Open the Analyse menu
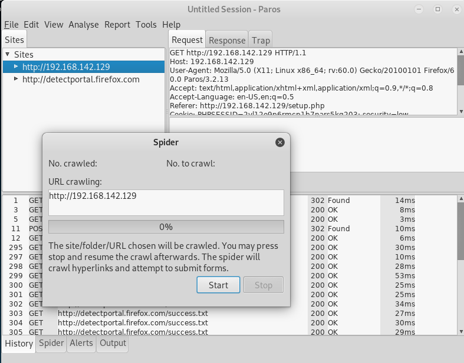This screenshot has width=464, height=363. 84,25
